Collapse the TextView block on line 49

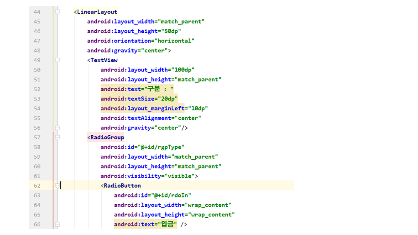pyautogui.click(x=57, y=60)
